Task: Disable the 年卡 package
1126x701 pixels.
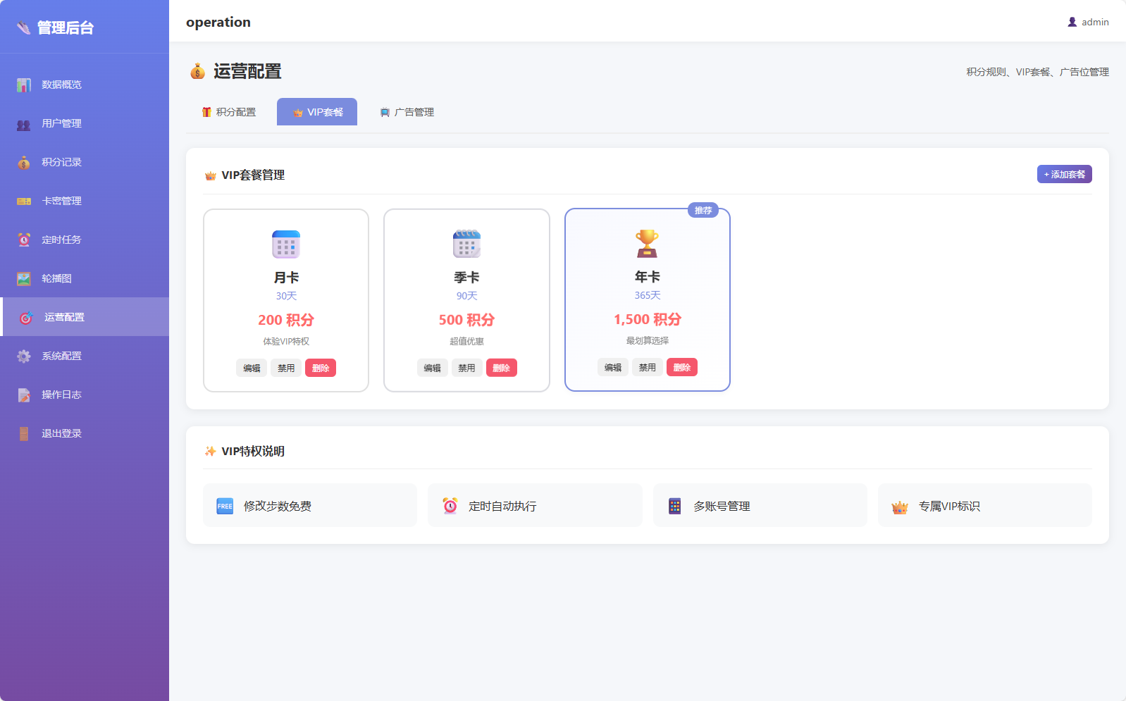Action: (x=648, y=367)
